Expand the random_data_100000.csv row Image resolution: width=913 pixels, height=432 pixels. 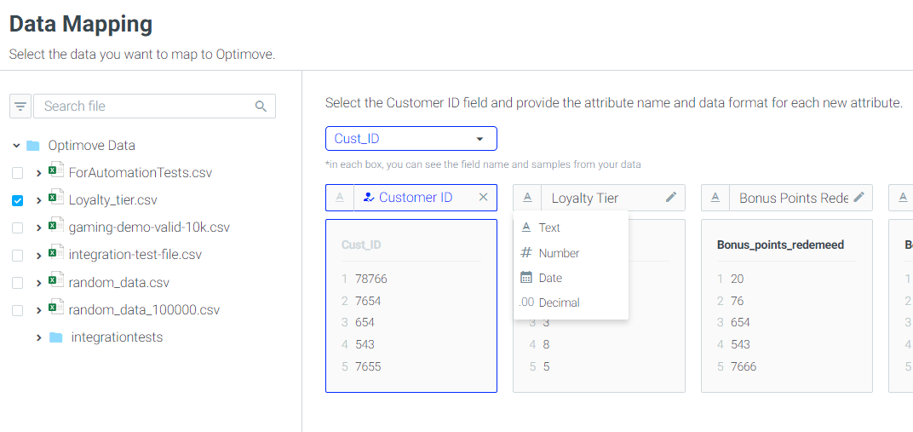tap(39, 310)
